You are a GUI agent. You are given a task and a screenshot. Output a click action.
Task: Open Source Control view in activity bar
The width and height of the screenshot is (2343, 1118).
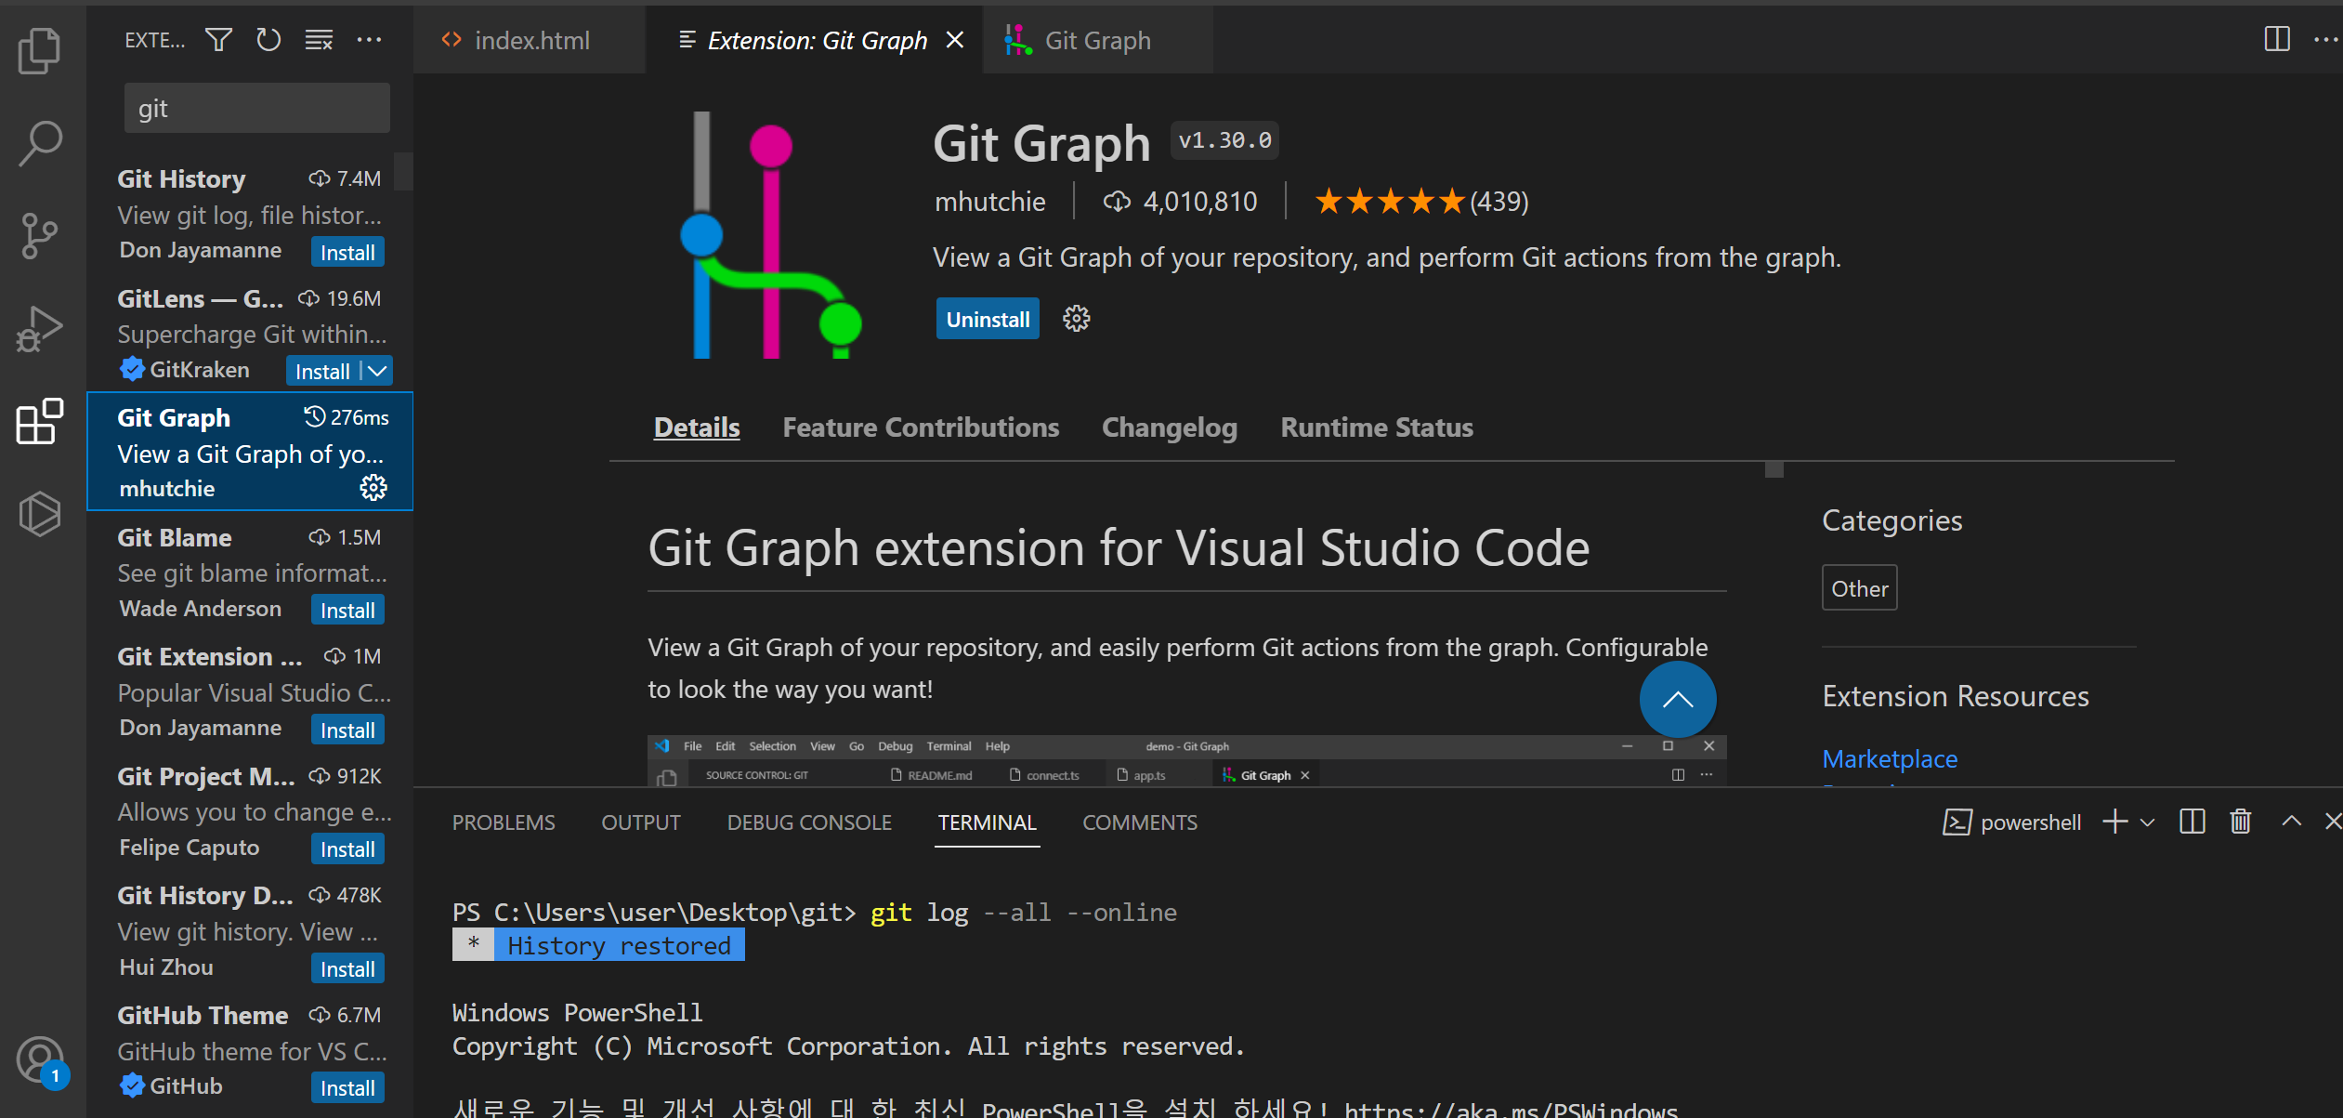coord(39,236)
